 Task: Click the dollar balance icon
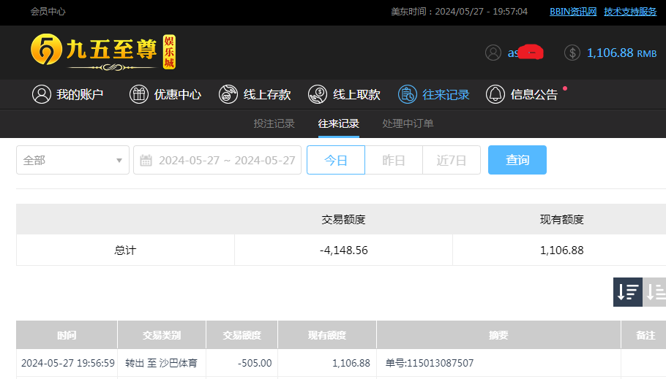pos(573,53)
